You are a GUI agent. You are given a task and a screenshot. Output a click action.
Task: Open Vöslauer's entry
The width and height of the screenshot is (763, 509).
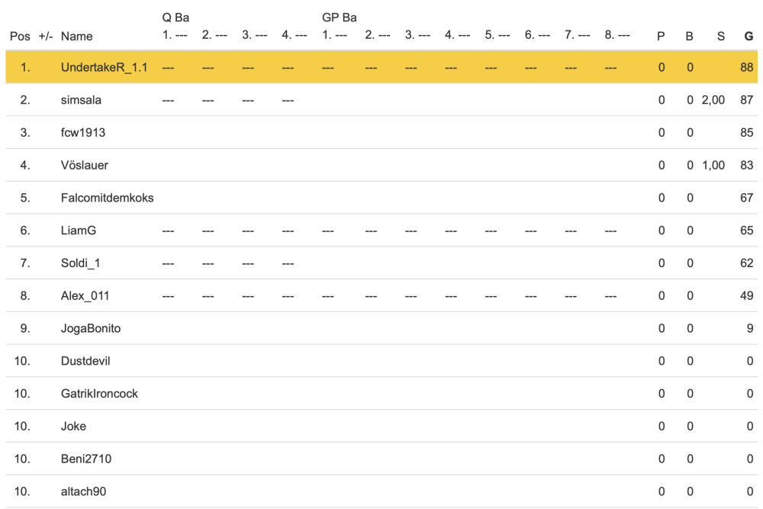[x=84, y=166]
